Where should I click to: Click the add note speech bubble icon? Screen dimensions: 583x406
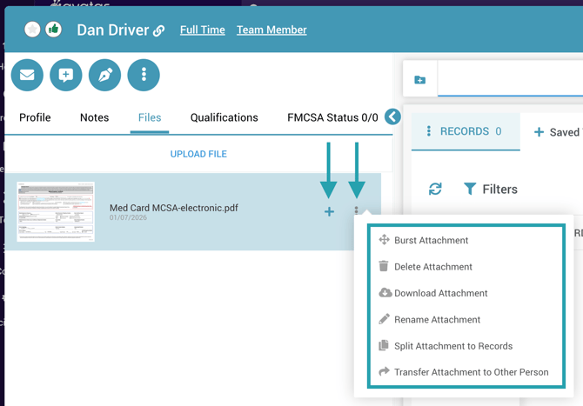[x=66, y=75]
